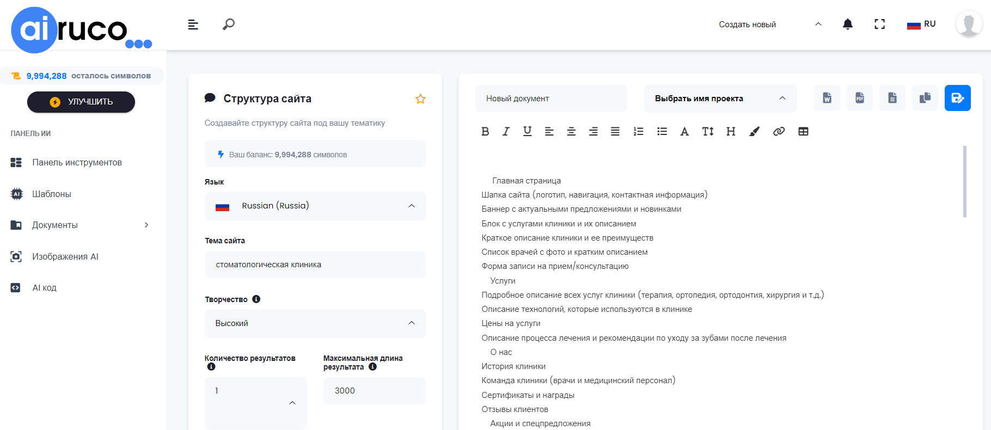This screenshot has width=991, height=430.
Task: Apply heading format
Action: (x=731, y=131)
